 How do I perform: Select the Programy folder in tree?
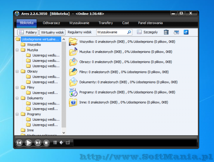(34, 114)
